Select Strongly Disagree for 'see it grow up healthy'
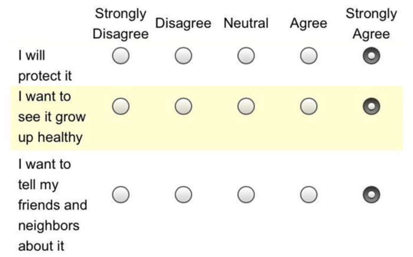This screenshot has height=257, width=413. point(120,106)
